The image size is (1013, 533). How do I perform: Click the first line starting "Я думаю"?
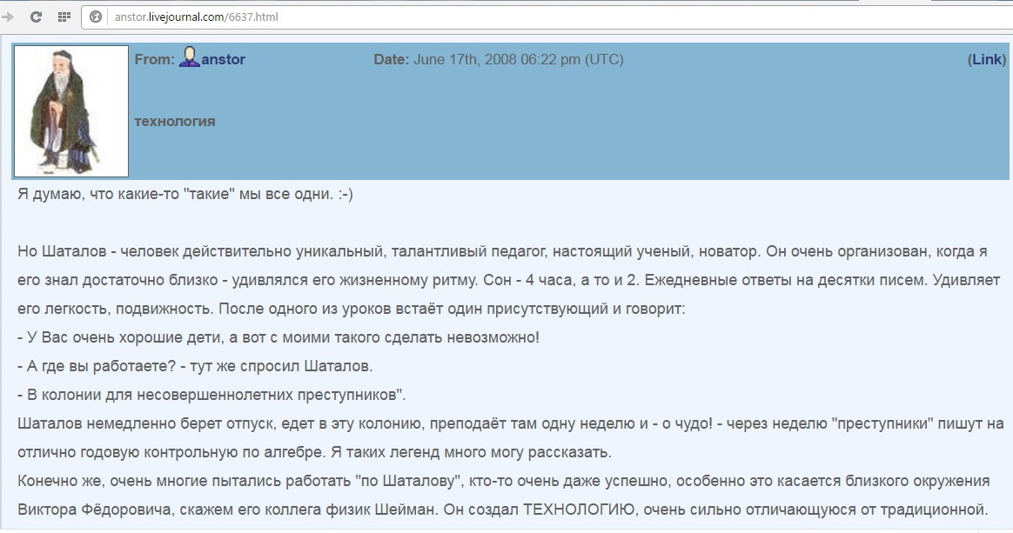pyautogui.click(x=184, y=195)
